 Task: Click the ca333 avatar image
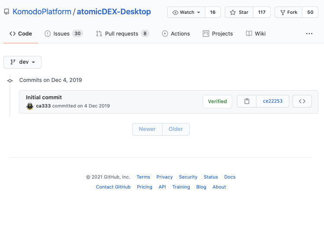(30, 106)
